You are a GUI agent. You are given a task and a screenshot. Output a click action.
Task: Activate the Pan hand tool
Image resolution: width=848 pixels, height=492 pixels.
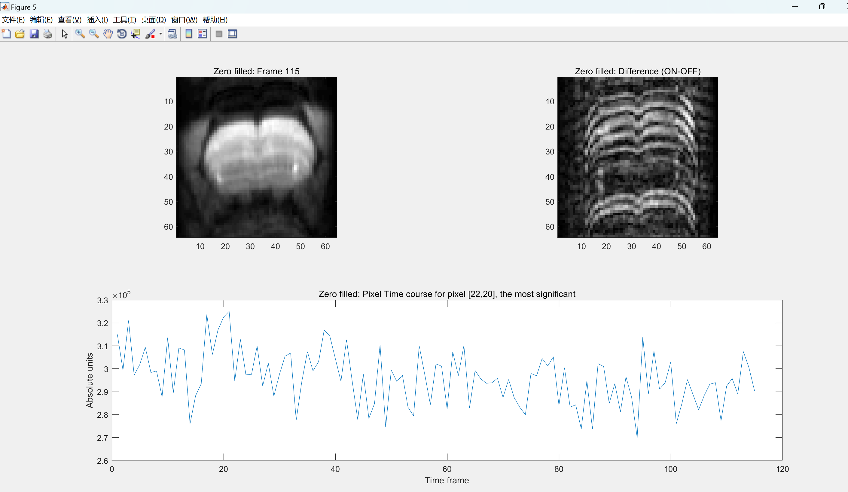tap(108, 34)
